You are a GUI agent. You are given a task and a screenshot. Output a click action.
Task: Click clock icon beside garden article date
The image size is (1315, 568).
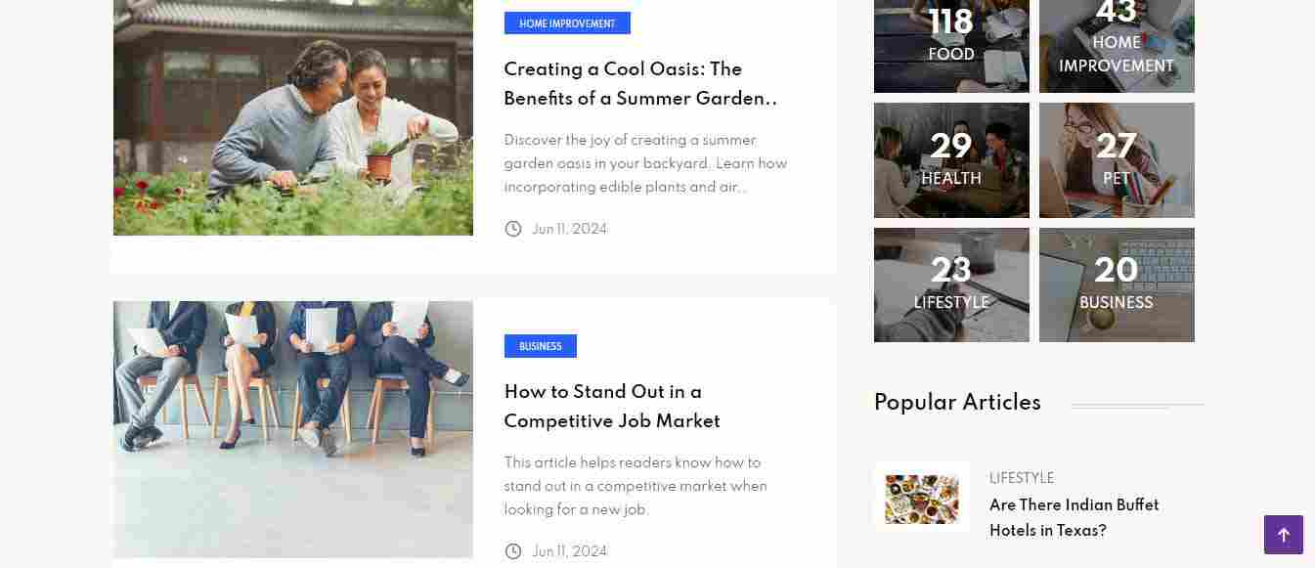pyautogui.click(x=513, y=229)
